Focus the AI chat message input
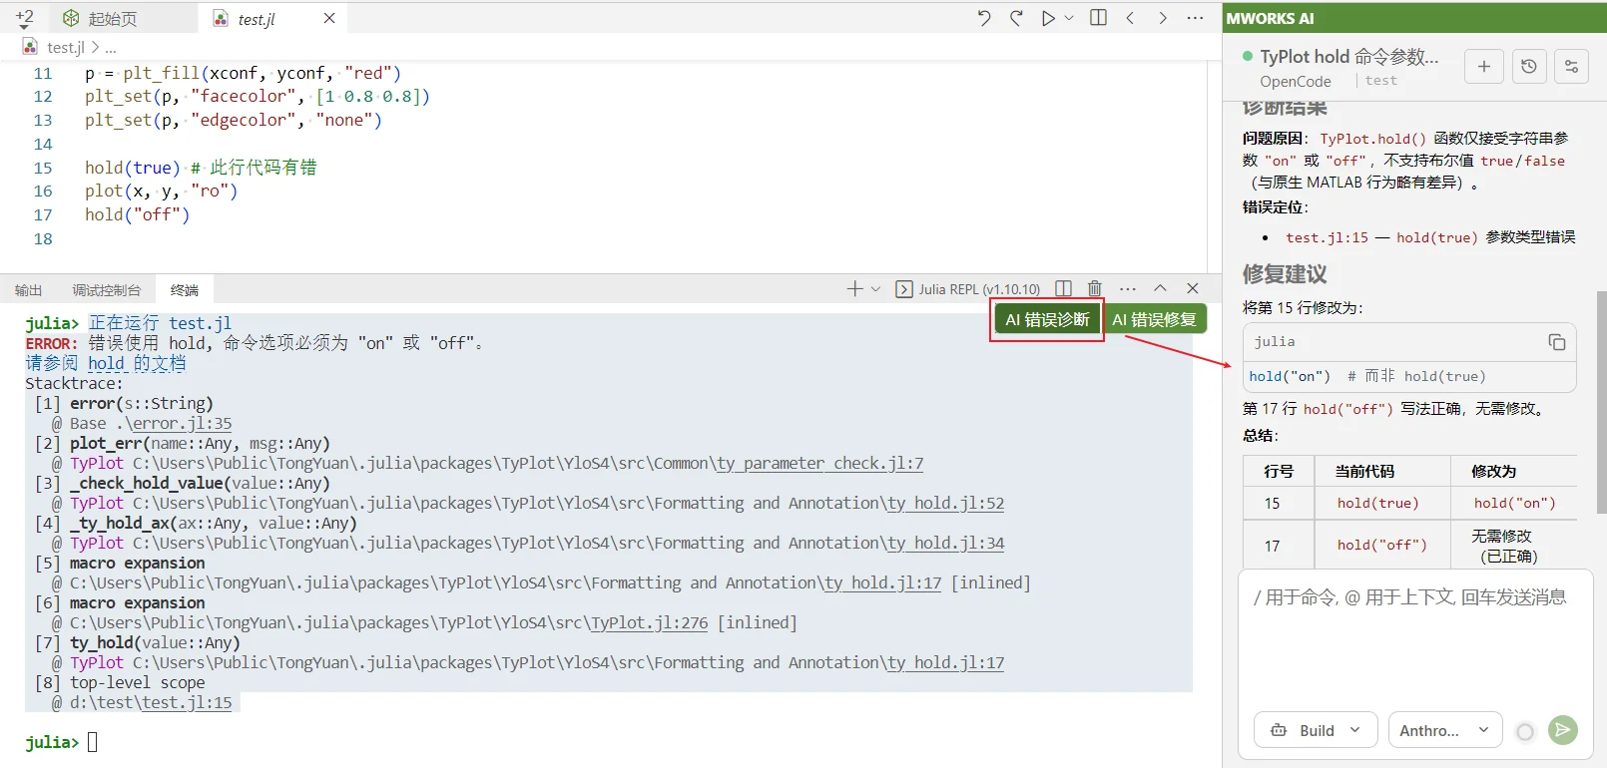Image resolution: width=1607 pixels, height=768 pixels. (1415, 638)
